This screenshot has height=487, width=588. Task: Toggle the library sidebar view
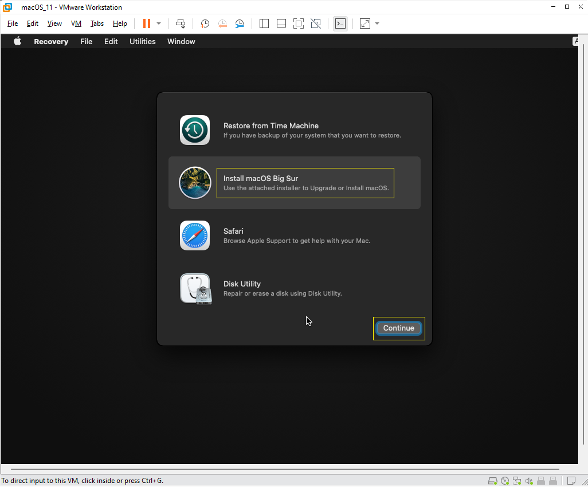point(264,23)
